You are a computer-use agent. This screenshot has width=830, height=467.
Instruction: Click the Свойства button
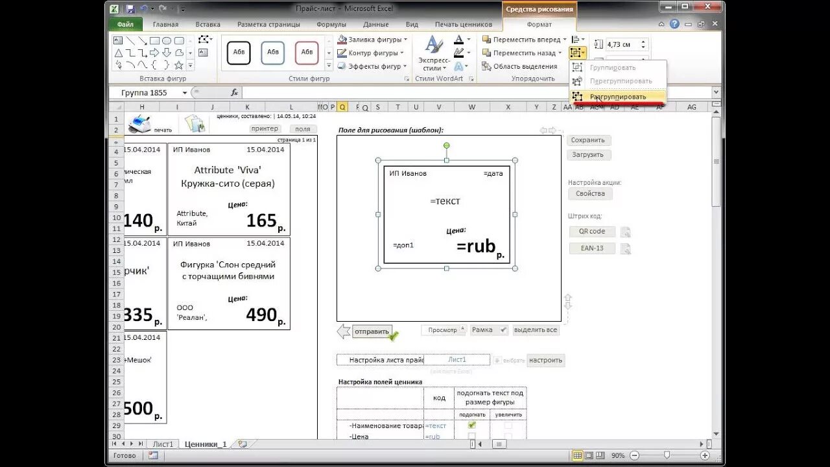[x=591, y=193]
